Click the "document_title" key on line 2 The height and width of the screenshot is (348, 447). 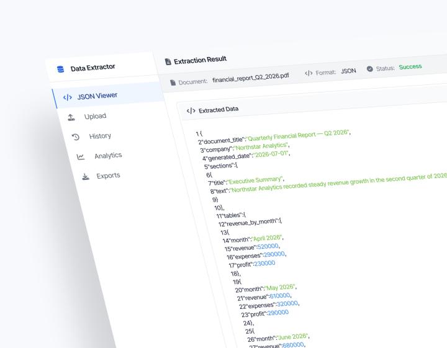point(223,140)
